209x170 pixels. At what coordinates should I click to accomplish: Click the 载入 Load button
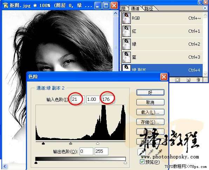click(150, 112)
